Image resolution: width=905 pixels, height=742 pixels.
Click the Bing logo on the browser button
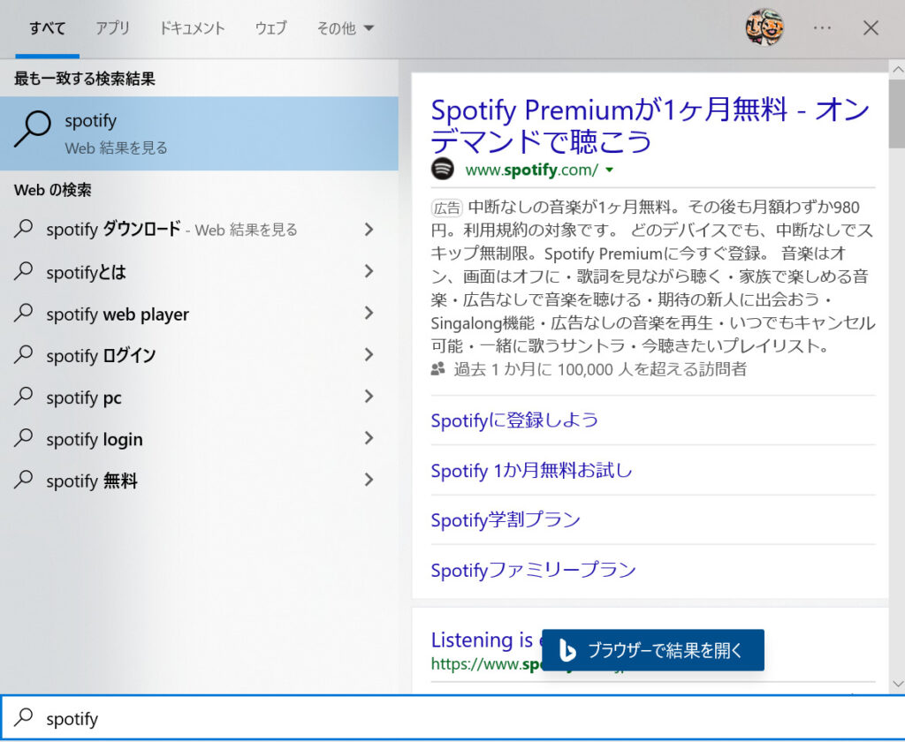click(x=567, y=650)
